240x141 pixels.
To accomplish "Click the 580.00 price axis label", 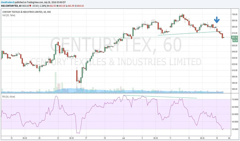I will tap(234, 89).
